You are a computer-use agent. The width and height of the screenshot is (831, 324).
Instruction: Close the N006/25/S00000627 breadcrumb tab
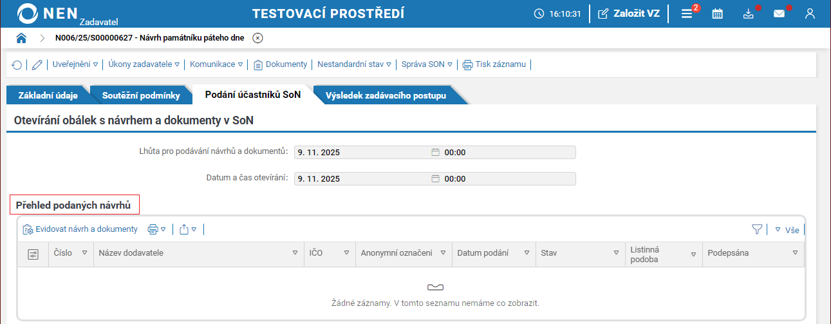point(257,38)
